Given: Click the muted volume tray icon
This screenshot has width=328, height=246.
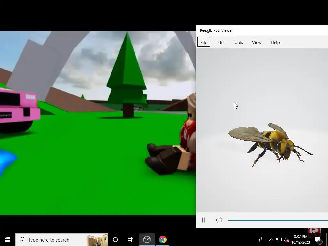Looking at the screenshot, I should coord(286,240).
